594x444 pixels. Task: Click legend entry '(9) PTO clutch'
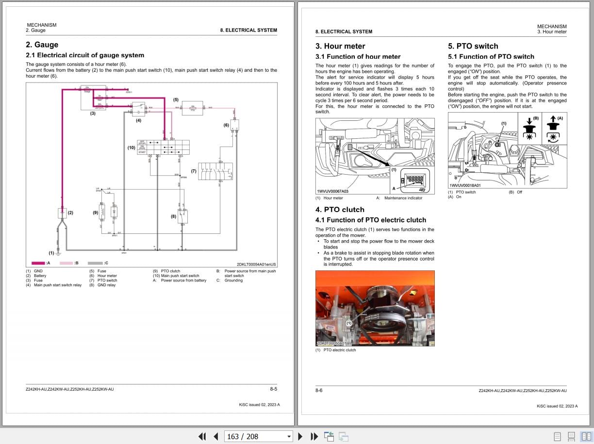pyautogui.click(x=166, y=271)
